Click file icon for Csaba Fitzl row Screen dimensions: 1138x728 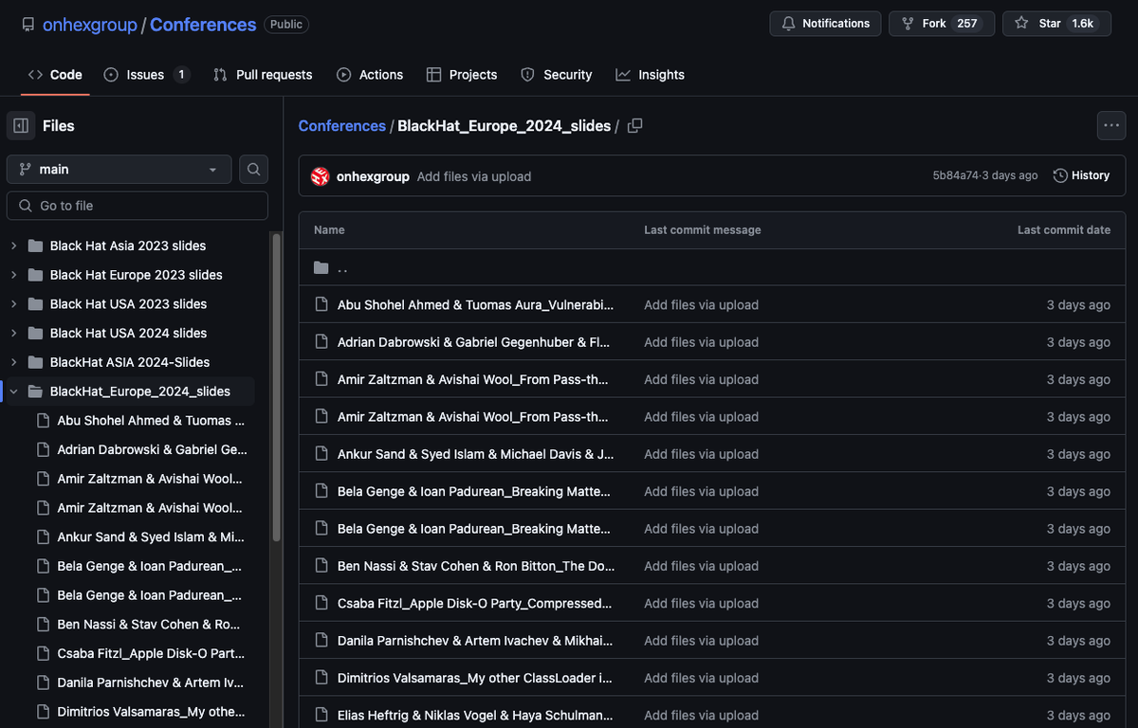321,603
